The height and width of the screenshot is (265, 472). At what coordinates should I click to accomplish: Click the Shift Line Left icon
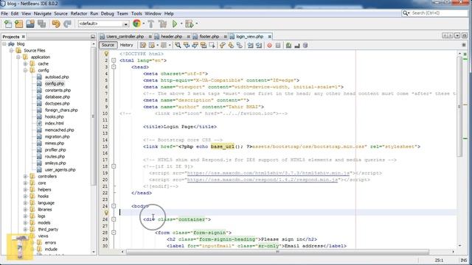tap(251, 46)
